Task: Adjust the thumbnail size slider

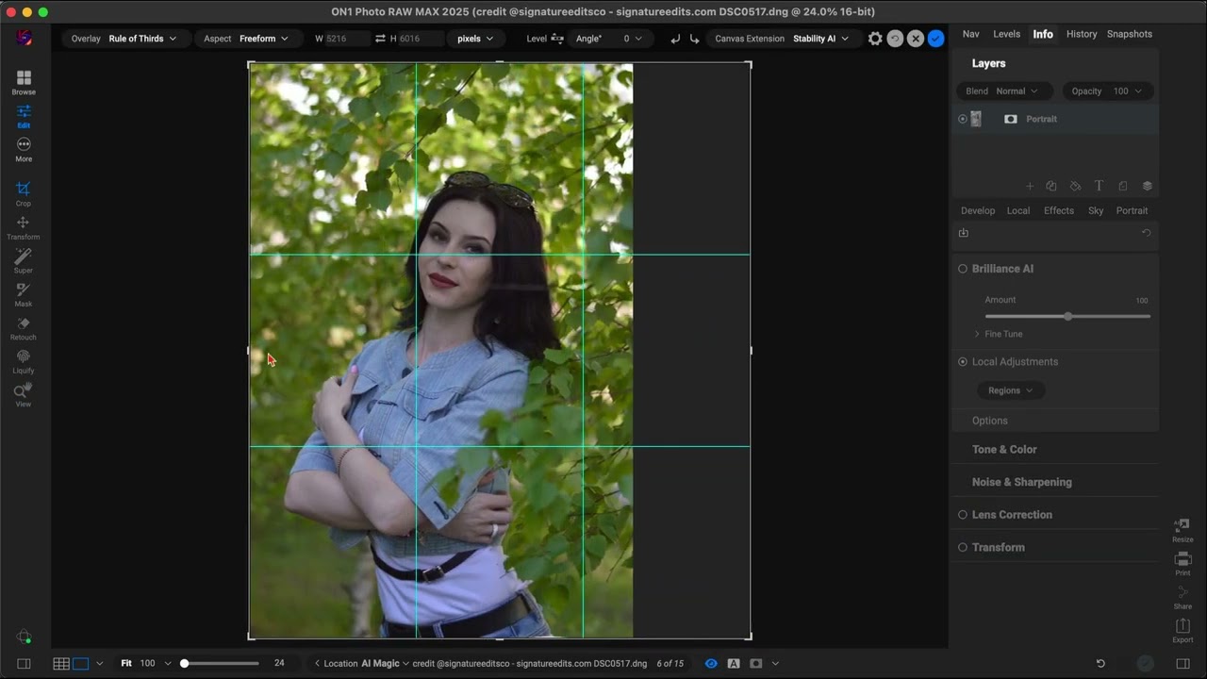Action: (221, 664)
